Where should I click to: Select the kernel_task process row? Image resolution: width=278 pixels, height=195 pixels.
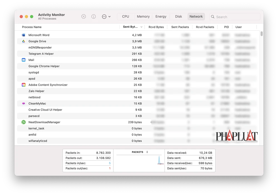pos(83,129)
